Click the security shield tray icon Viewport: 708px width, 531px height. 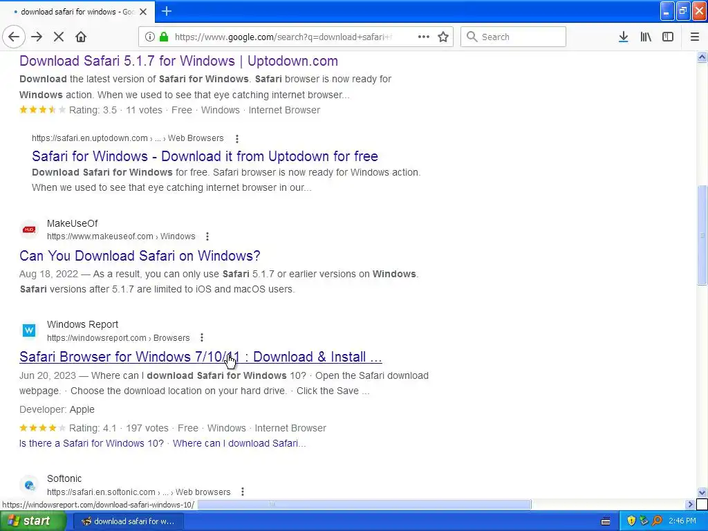pyautogui.click(x=631, y=521)
